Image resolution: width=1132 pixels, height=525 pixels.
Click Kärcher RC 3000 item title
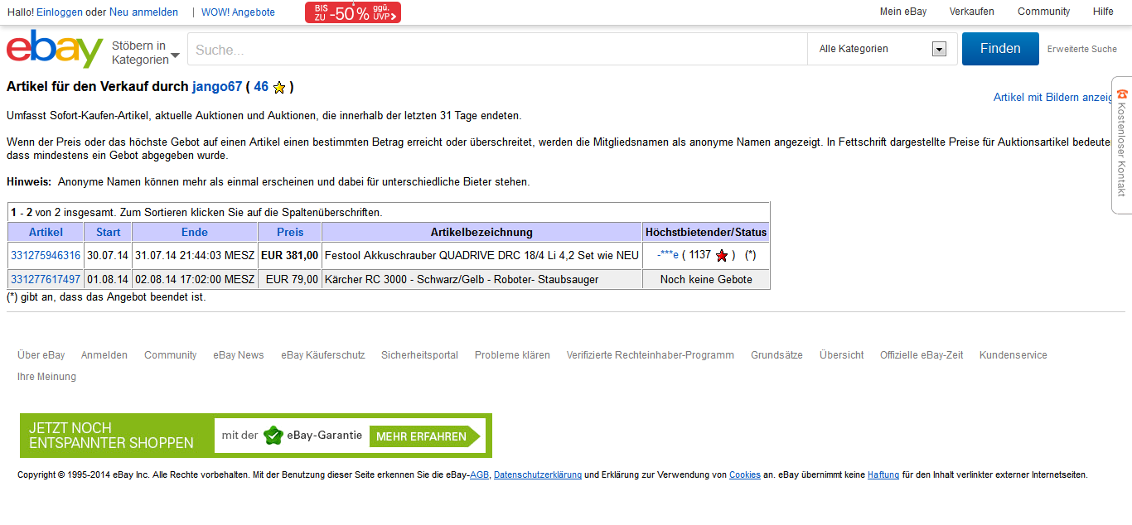(462, 280)
